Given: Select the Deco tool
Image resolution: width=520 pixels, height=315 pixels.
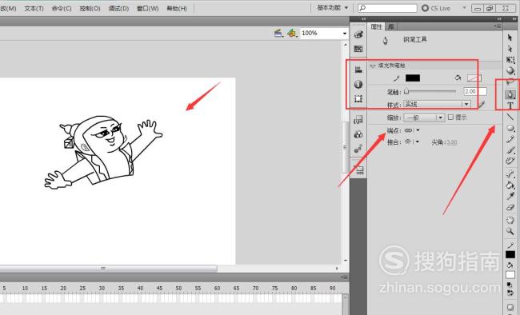Looking at the screenshot, I should (510, 161).
